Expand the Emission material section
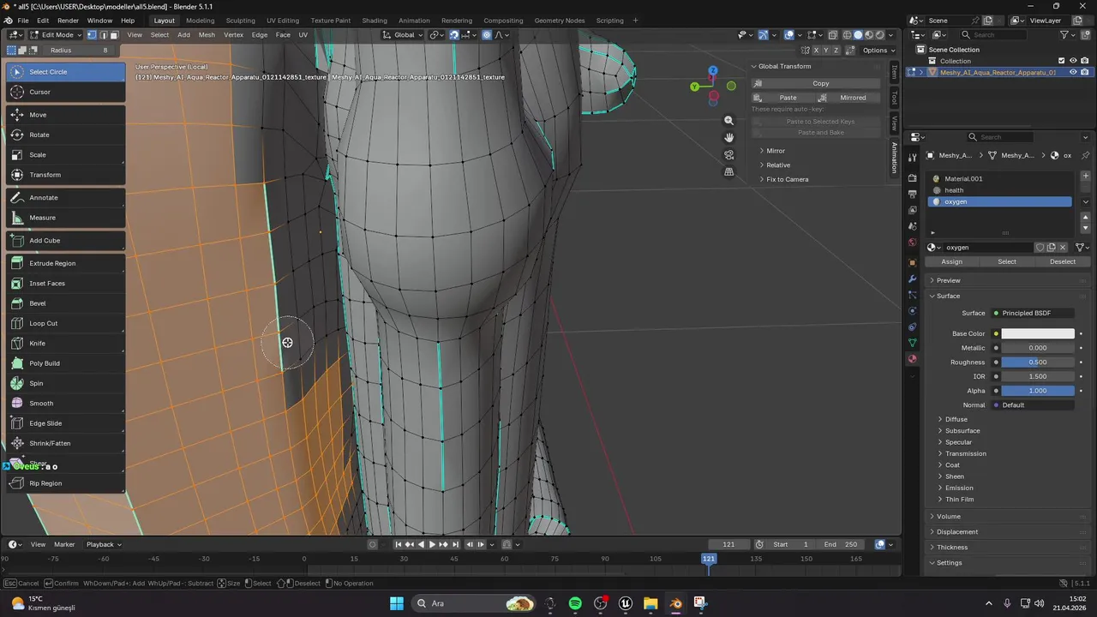Image resolution: width=1097 pixels, height=617 pixels. pos(958,488)
